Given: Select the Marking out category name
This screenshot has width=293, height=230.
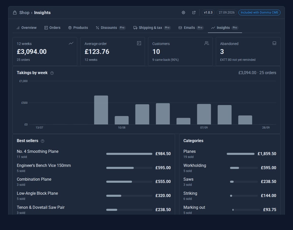Looking at the screenshot, I should (x=194, y=208).
